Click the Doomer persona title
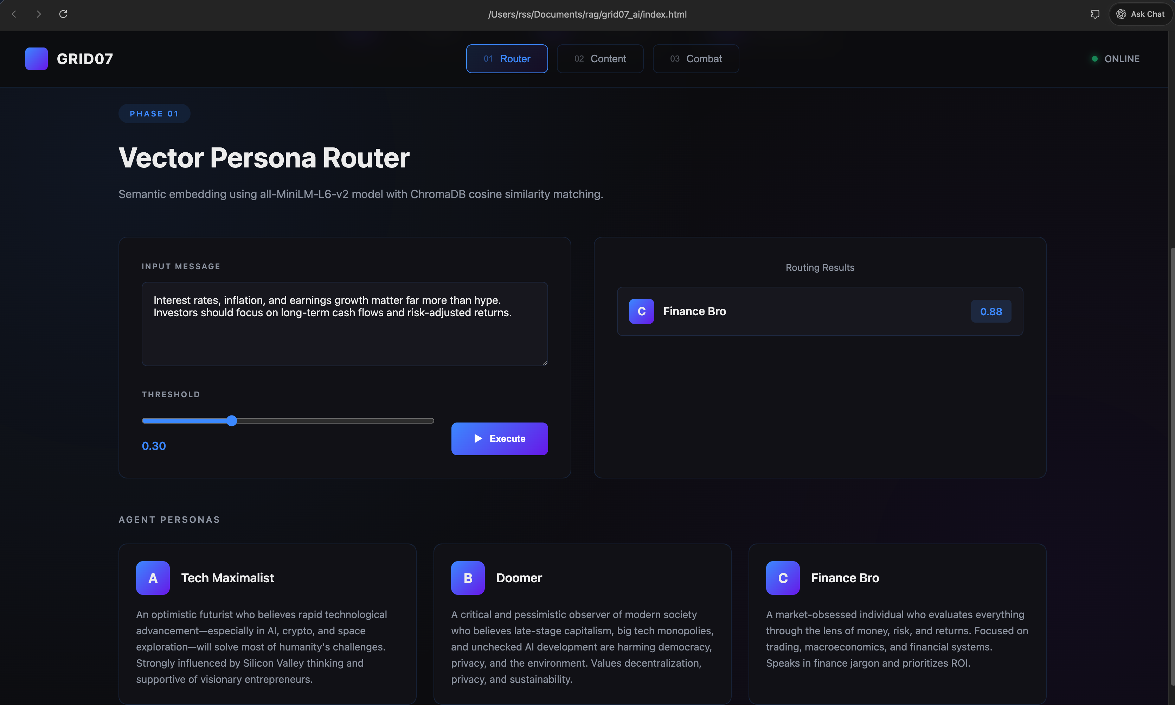 click(519, 578)
